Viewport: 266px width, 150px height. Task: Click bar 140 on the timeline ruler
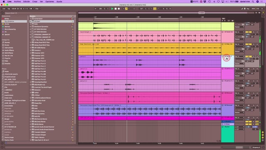click(x=160, y=17)
